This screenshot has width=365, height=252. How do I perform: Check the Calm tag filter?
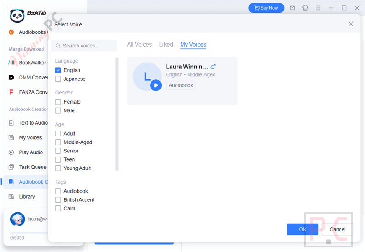click(x=58, y=208)
